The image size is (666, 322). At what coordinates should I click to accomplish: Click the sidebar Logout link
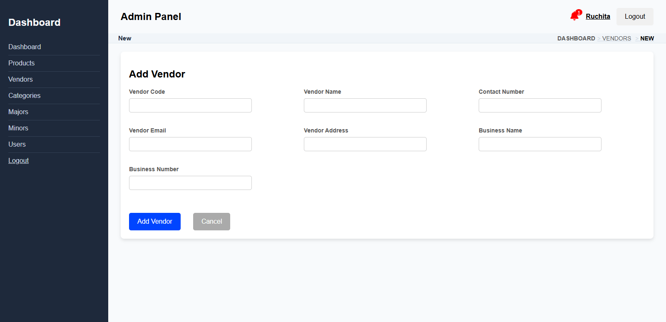click(x=19, y=161)
